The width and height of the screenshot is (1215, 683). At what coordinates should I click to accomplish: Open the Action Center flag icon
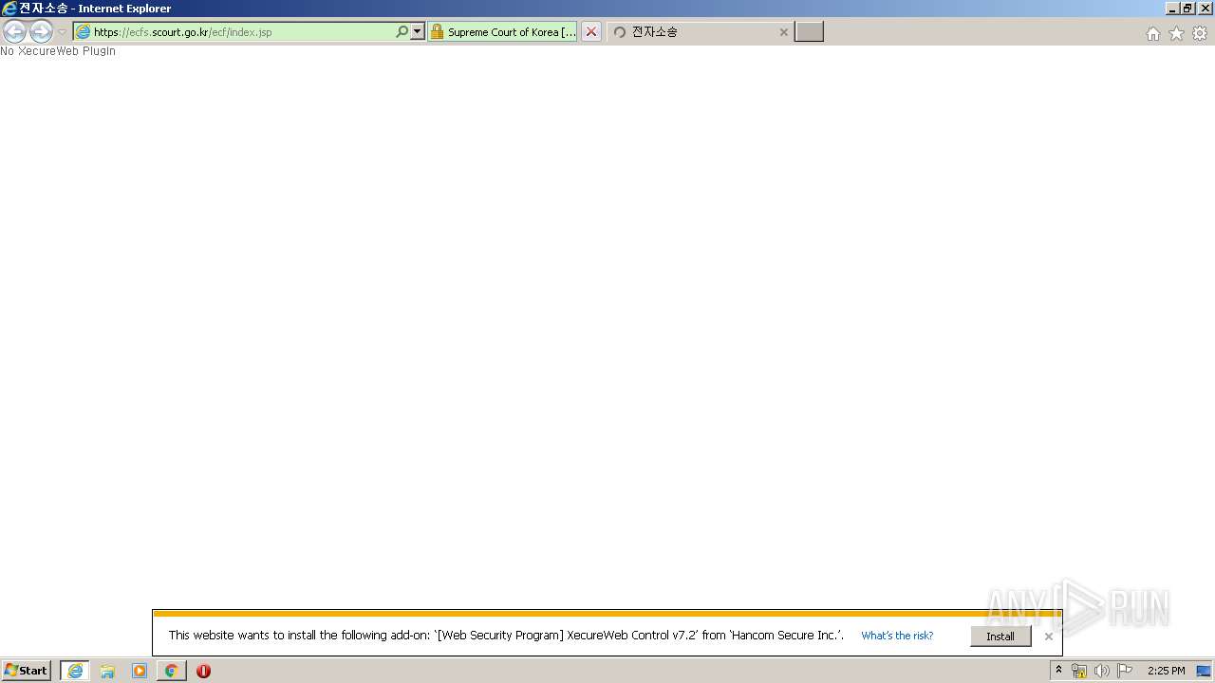click(x=1125, y=671)
